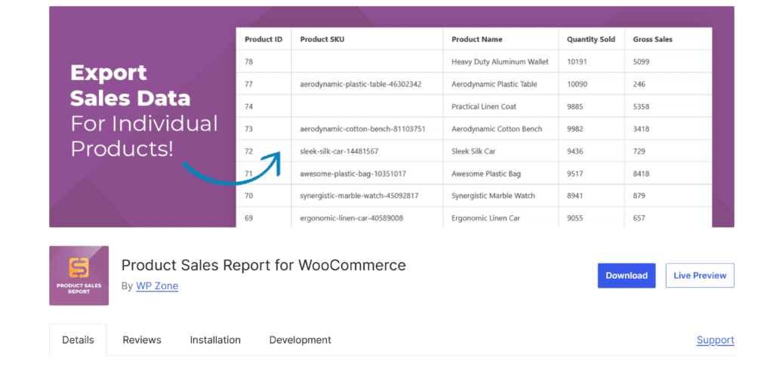Click the Product Name column header
The image size is (773, 369).
click(x=477, y=39)
